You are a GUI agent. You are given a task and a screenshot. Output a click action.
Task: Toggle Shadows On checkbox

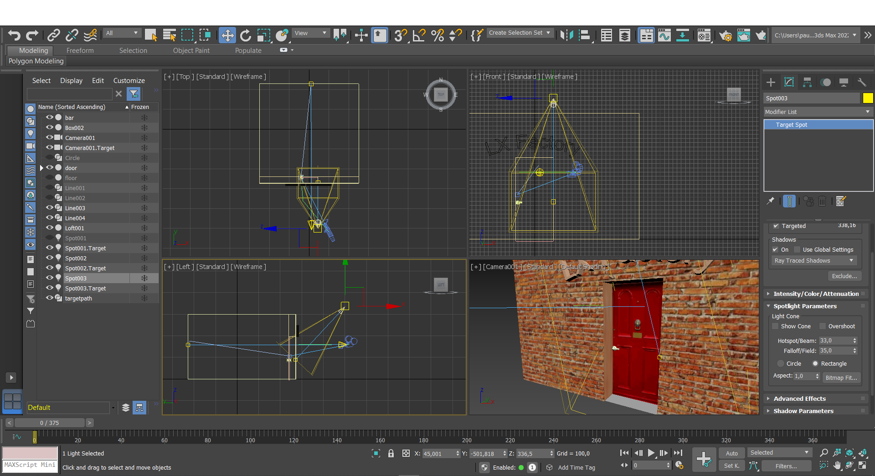(x=775, y=249)
